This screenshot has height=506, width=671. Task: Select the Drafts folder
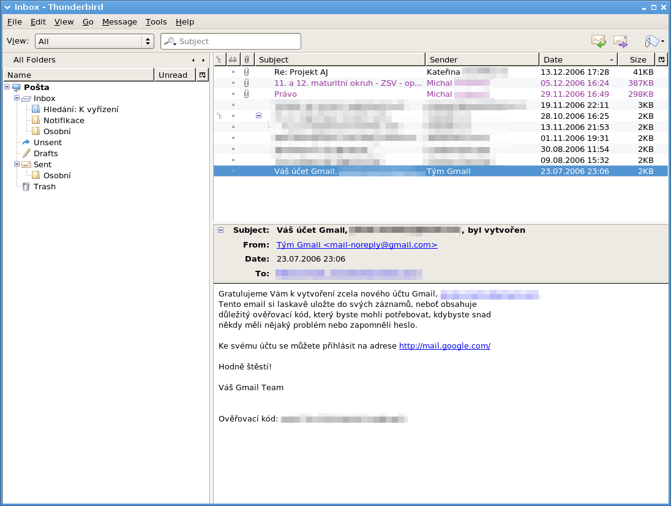tap(45, 153)
